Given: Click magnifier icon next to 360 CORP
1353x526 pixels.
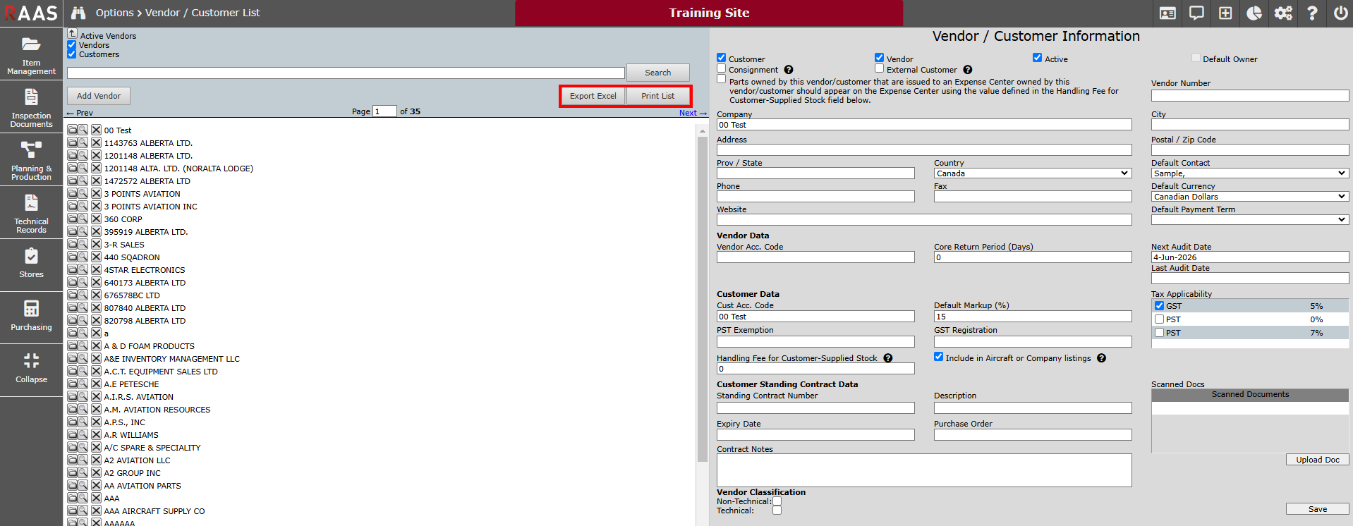Looking at the screenshot, I should [83, 219].
